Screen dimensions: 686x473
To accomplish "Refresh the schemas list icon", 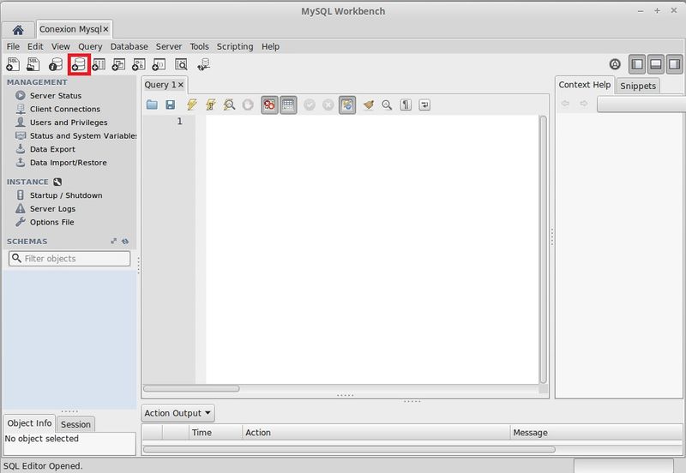I will point(125,242).
